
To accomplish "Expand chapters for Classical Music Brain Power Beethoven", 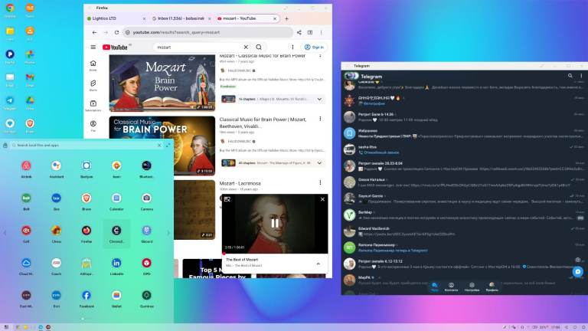I will point(319,163).
